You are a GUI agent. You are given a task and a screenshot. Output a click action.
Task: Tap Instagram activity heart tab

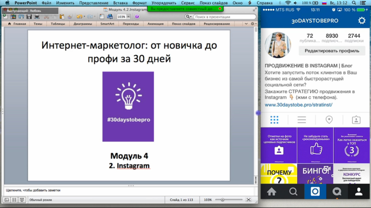(x=337, y=191)
